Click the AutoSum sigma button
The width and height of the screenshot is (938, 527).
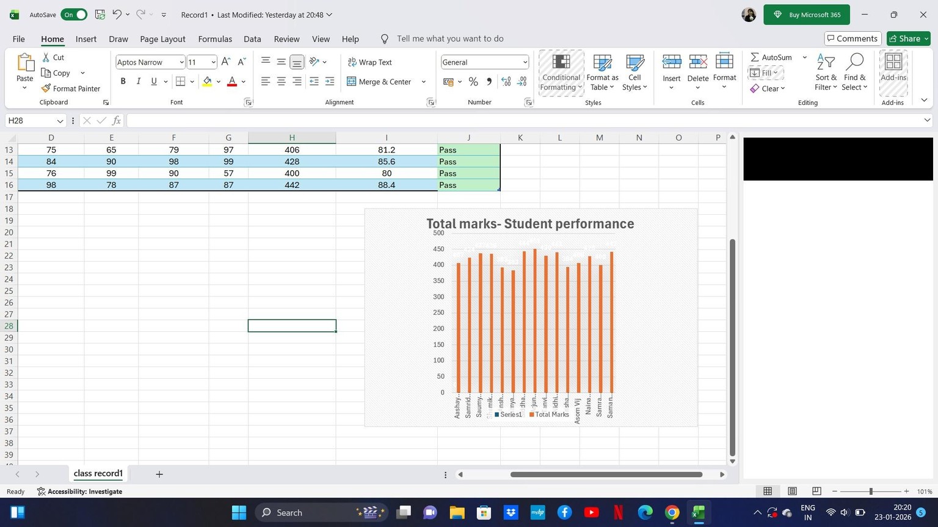[771, 57]
